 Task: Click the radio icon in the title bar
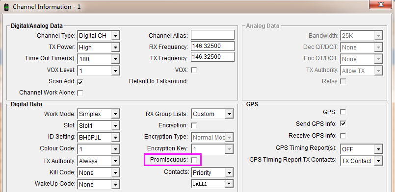click(6, 7)
